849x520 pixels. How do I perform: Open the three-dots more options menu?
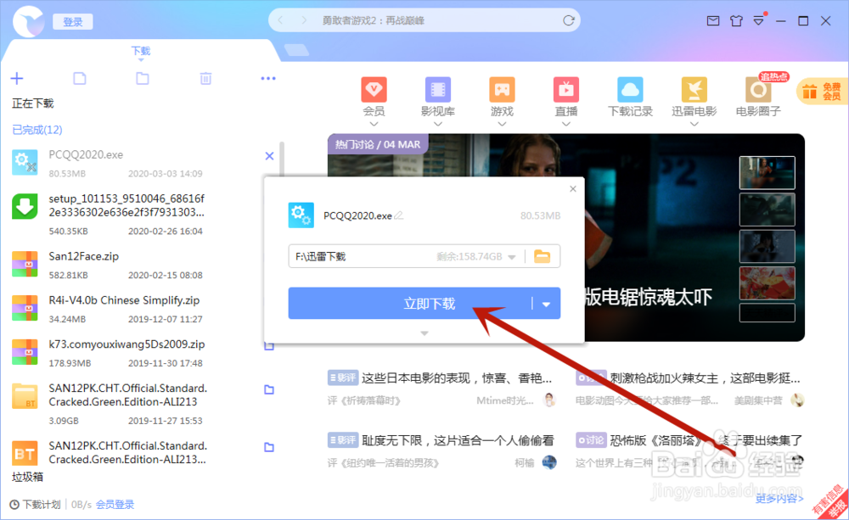click(268, 78)
